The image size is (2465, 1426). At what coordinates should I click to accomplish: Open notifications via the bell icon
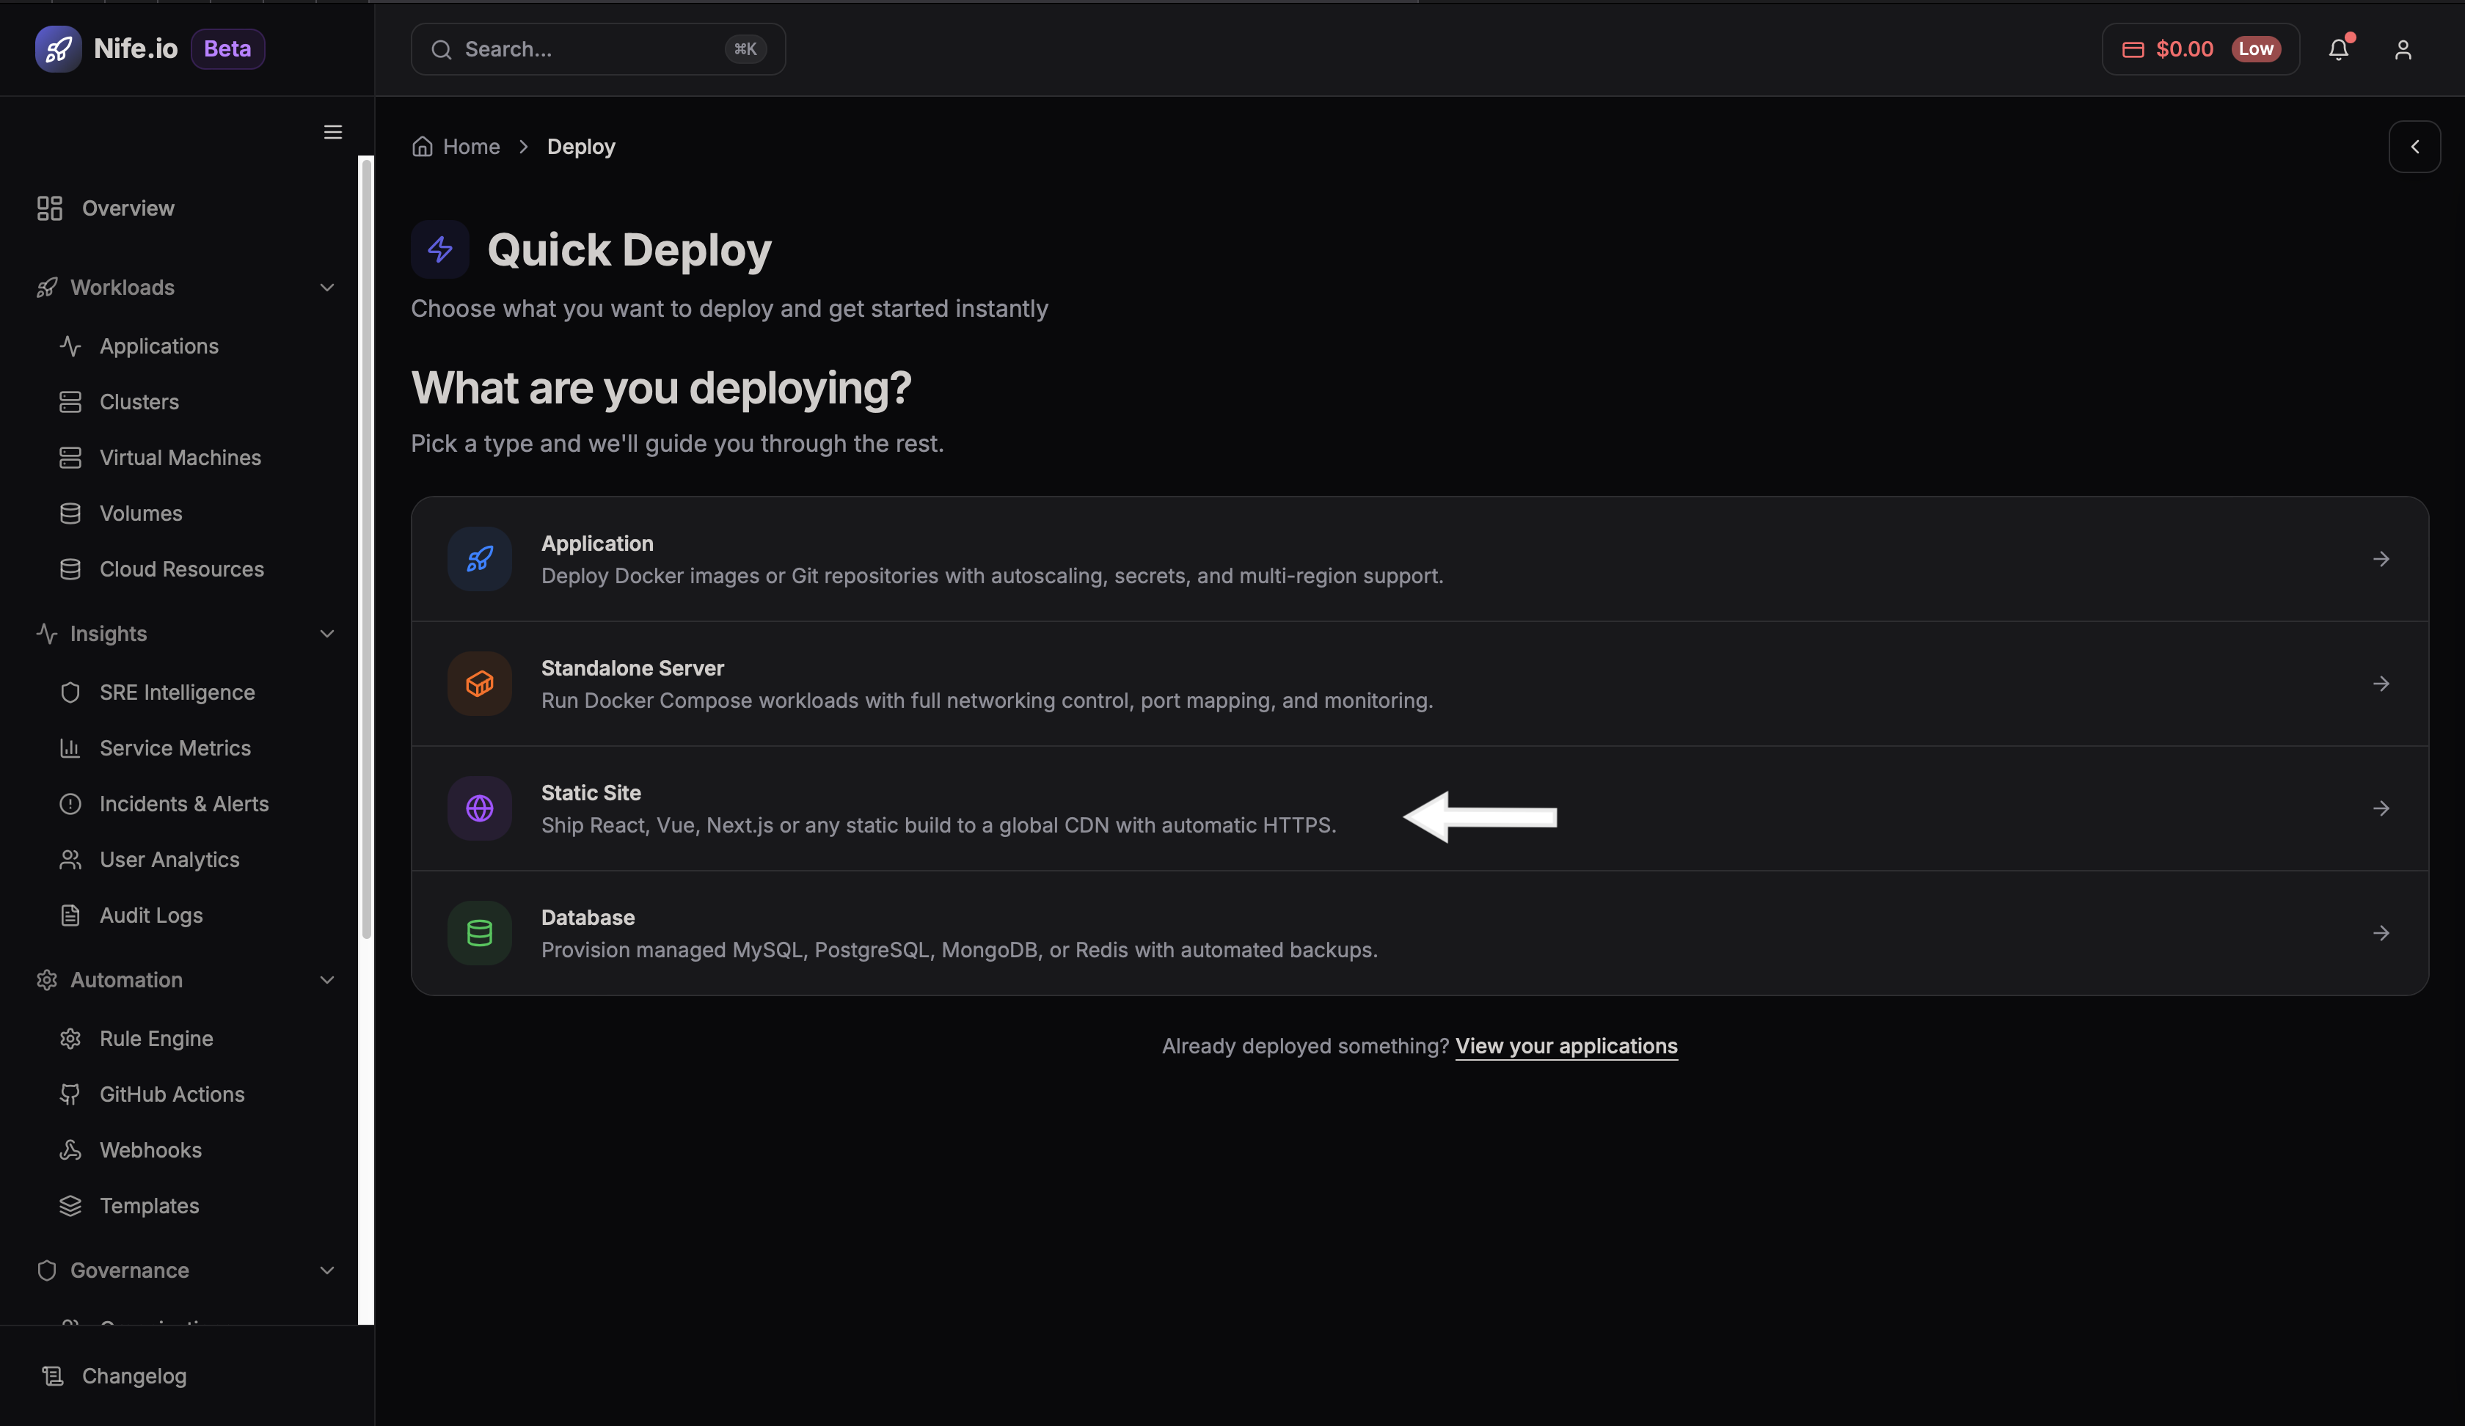pos(2339,49)
